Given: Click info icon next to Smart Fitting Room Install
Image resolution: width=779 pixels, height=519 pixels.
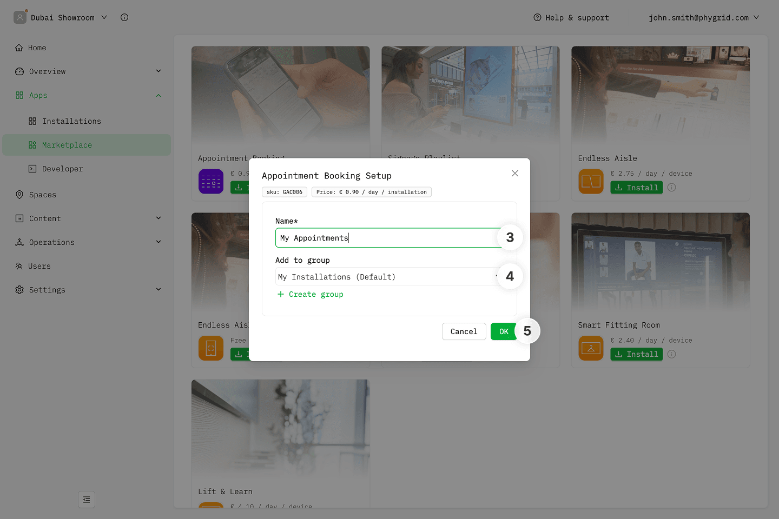Looking at the screenshot, I should pyautogui.click(x=671, y=354).
